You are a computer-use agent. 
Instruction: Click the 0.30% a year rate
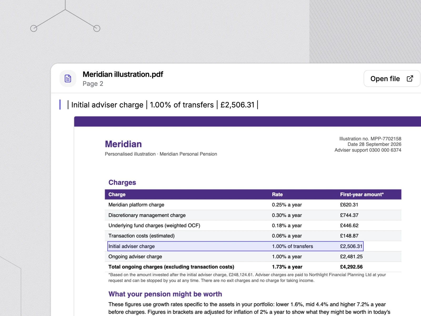pyautogui.click(x=287, y=215)
